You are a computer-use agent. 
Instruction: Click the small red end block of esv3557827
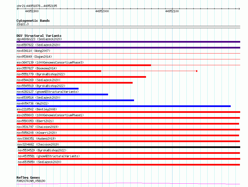197,71
